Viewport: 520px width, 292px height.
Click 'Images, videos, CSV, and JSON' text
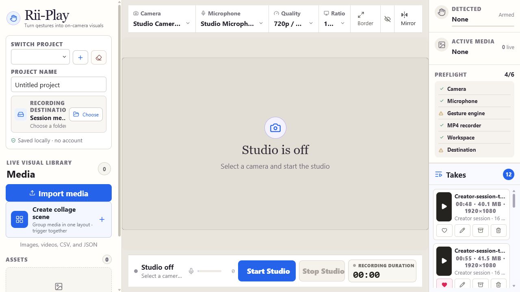(x=58, y=245)
